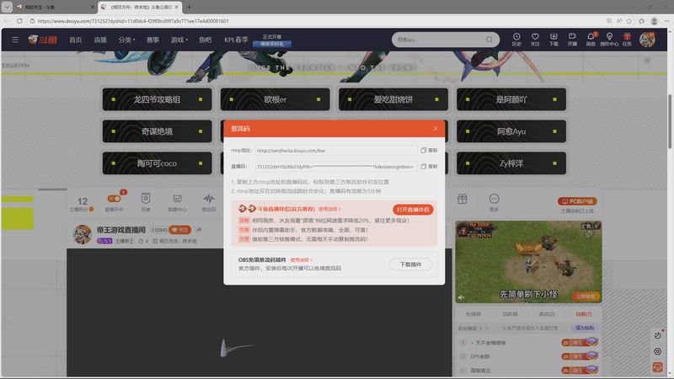Click the 帝王游戏直播间 streamer avatar

pyautogui.click(x=82, y=234)
